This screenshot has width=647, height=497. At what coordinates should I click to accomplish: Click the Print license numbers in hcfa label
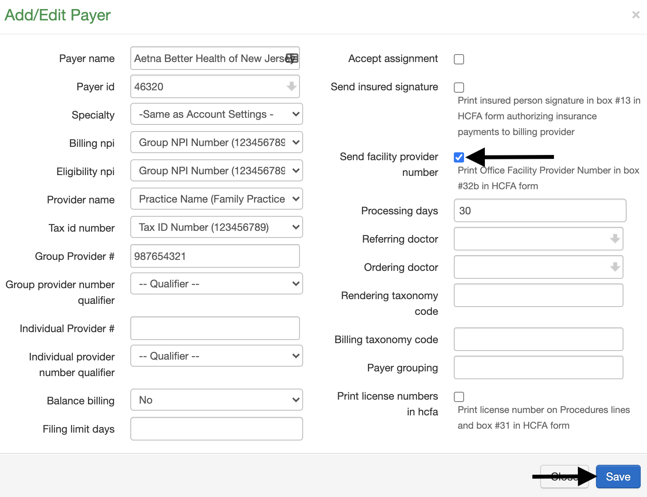387,404
